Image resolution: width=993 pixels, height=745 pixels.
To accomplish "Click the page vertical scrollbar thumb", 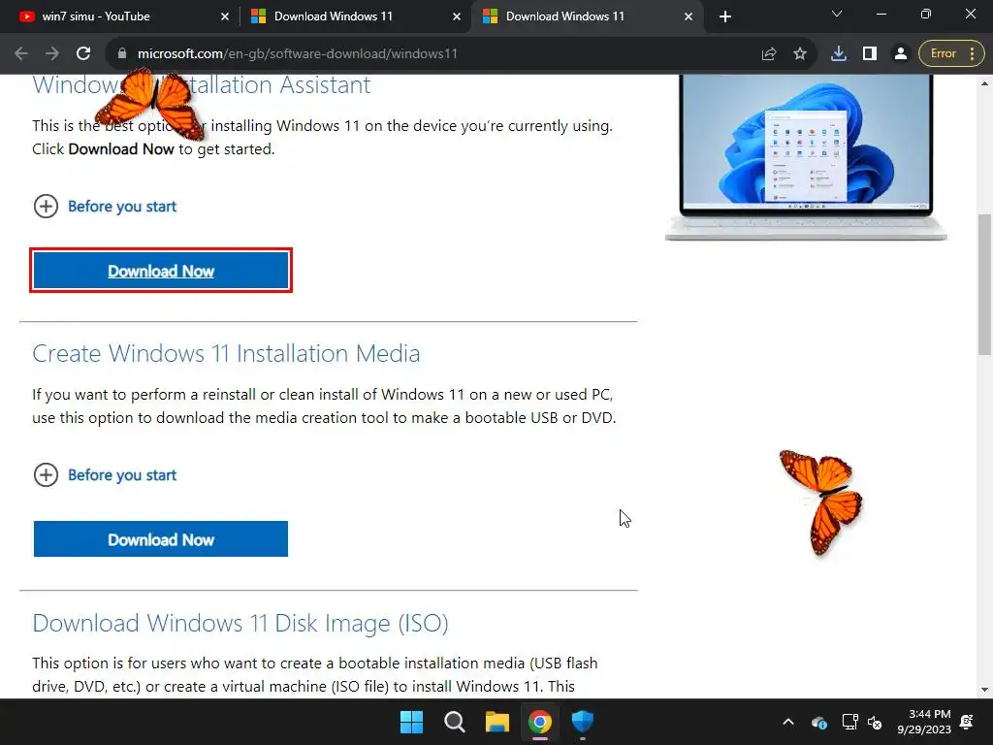I will click(x=985, y=284).
